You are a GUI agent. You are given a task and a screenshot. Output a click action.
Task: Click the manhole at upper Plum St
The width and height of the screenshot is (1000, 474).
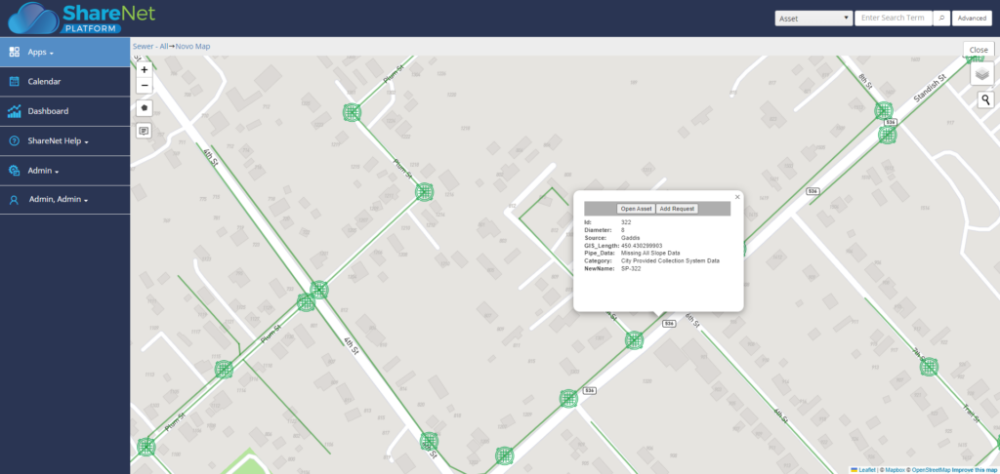[x=352, y=112]
